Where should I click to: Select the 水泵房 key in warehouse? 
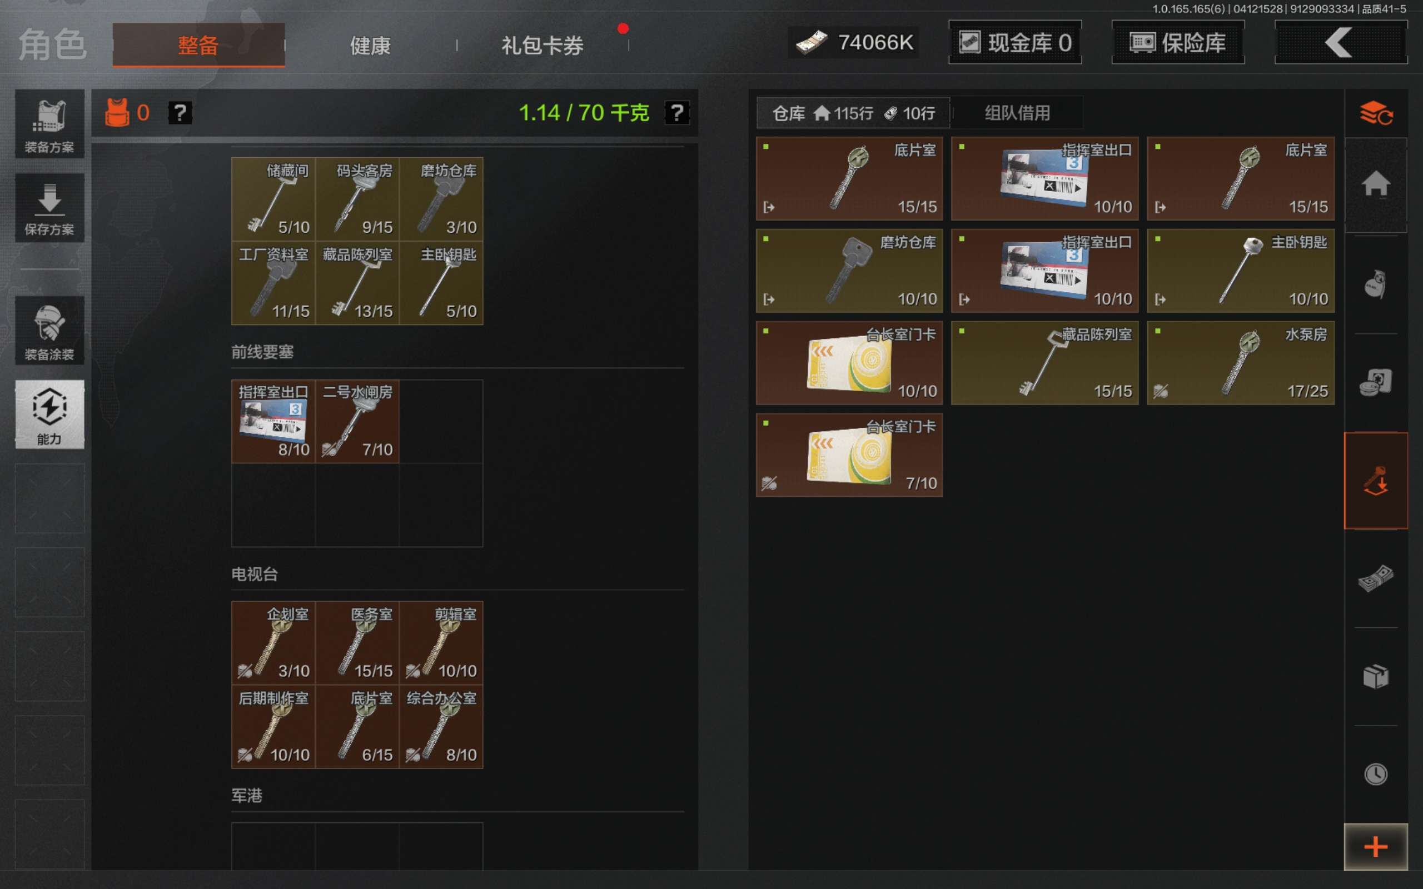coord(1240,363)
